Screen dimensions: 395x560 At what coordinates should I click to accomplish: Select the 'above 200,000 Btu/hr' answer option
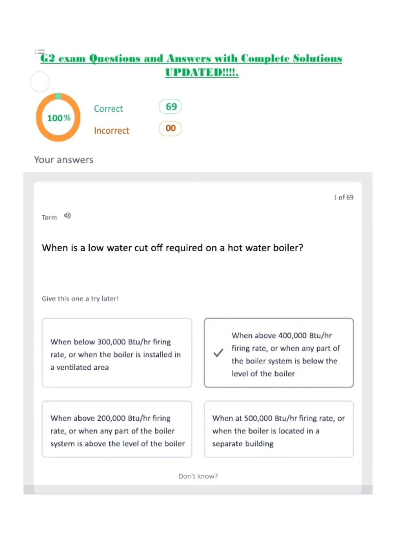117,429
